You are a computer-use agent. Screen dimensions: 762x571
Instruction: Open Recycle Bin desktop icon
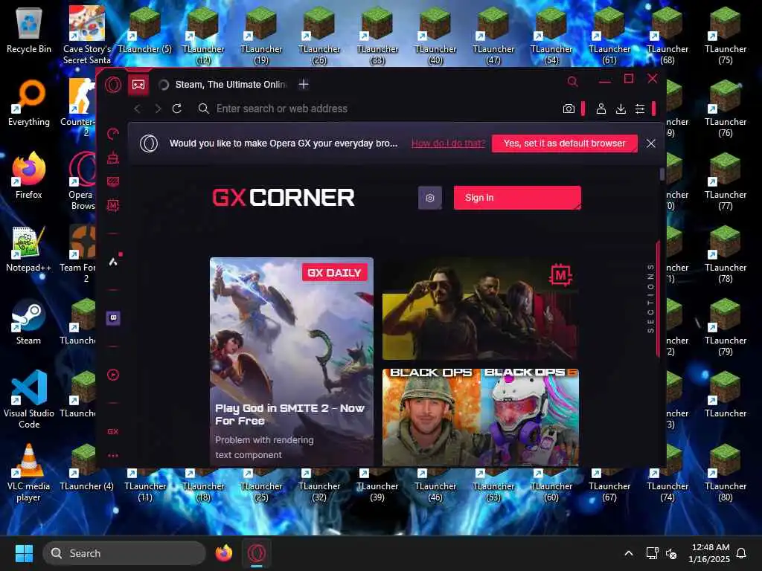(29, 30)
